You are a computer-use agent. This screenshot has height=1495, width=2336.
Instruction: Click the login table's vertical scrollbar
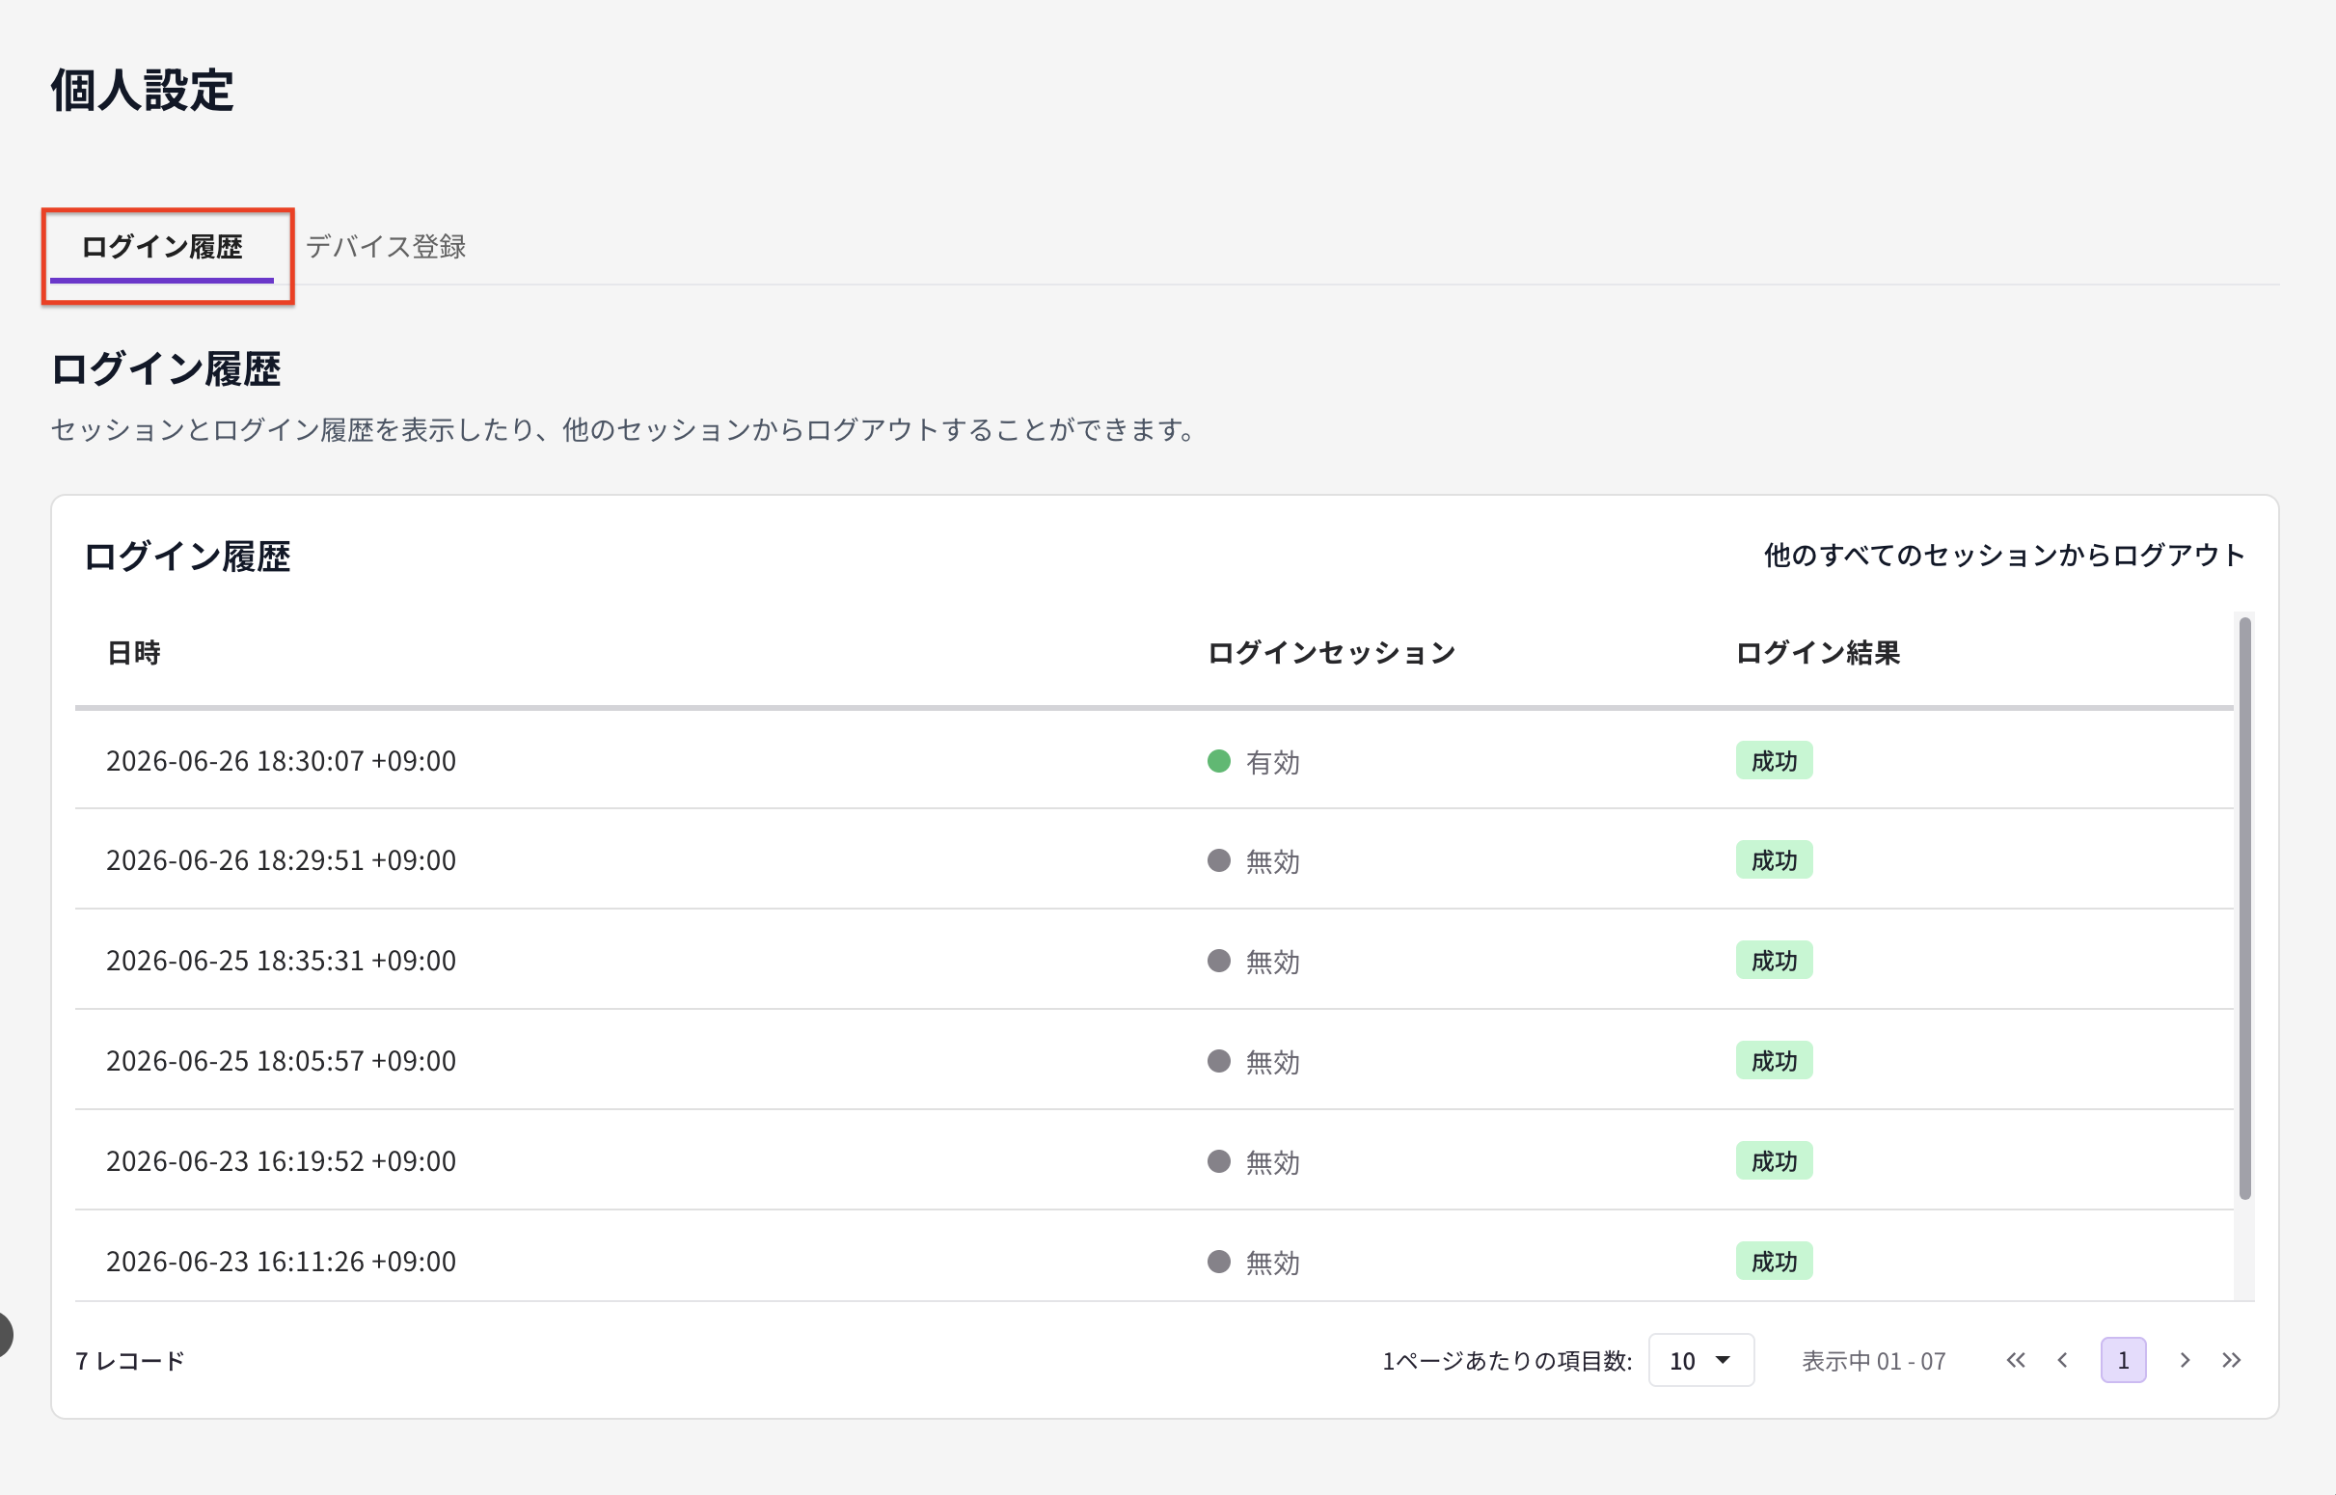(2243, 909)
